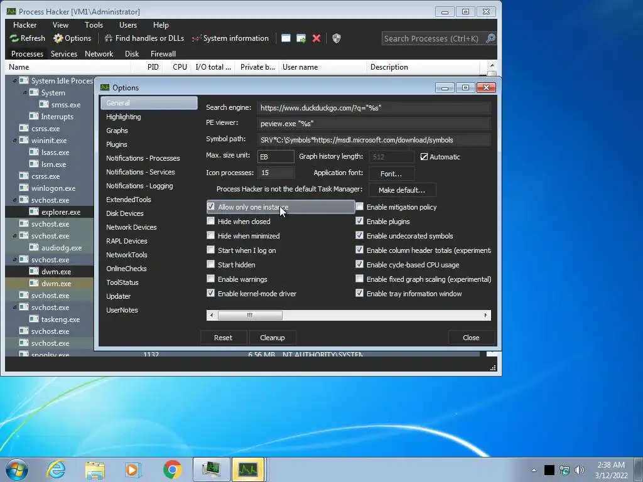Screen dimensions: 643x482
Task: Collapse svchost.exe above audiodg.exe
Action: pyautogui.click(x=15, y=236)
